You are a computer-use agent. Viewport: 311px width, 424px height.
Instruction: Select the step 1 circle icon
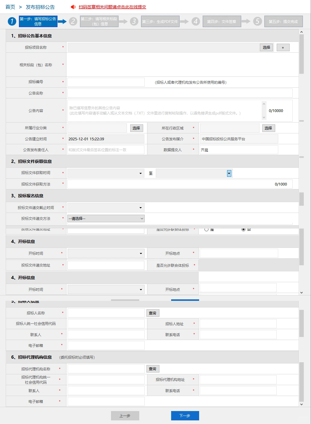(12, 21)
